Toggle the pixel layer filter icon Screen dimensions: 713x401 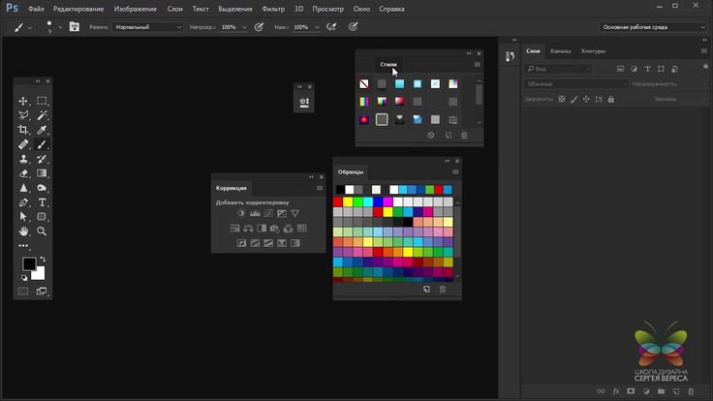(x=619, y=70)
